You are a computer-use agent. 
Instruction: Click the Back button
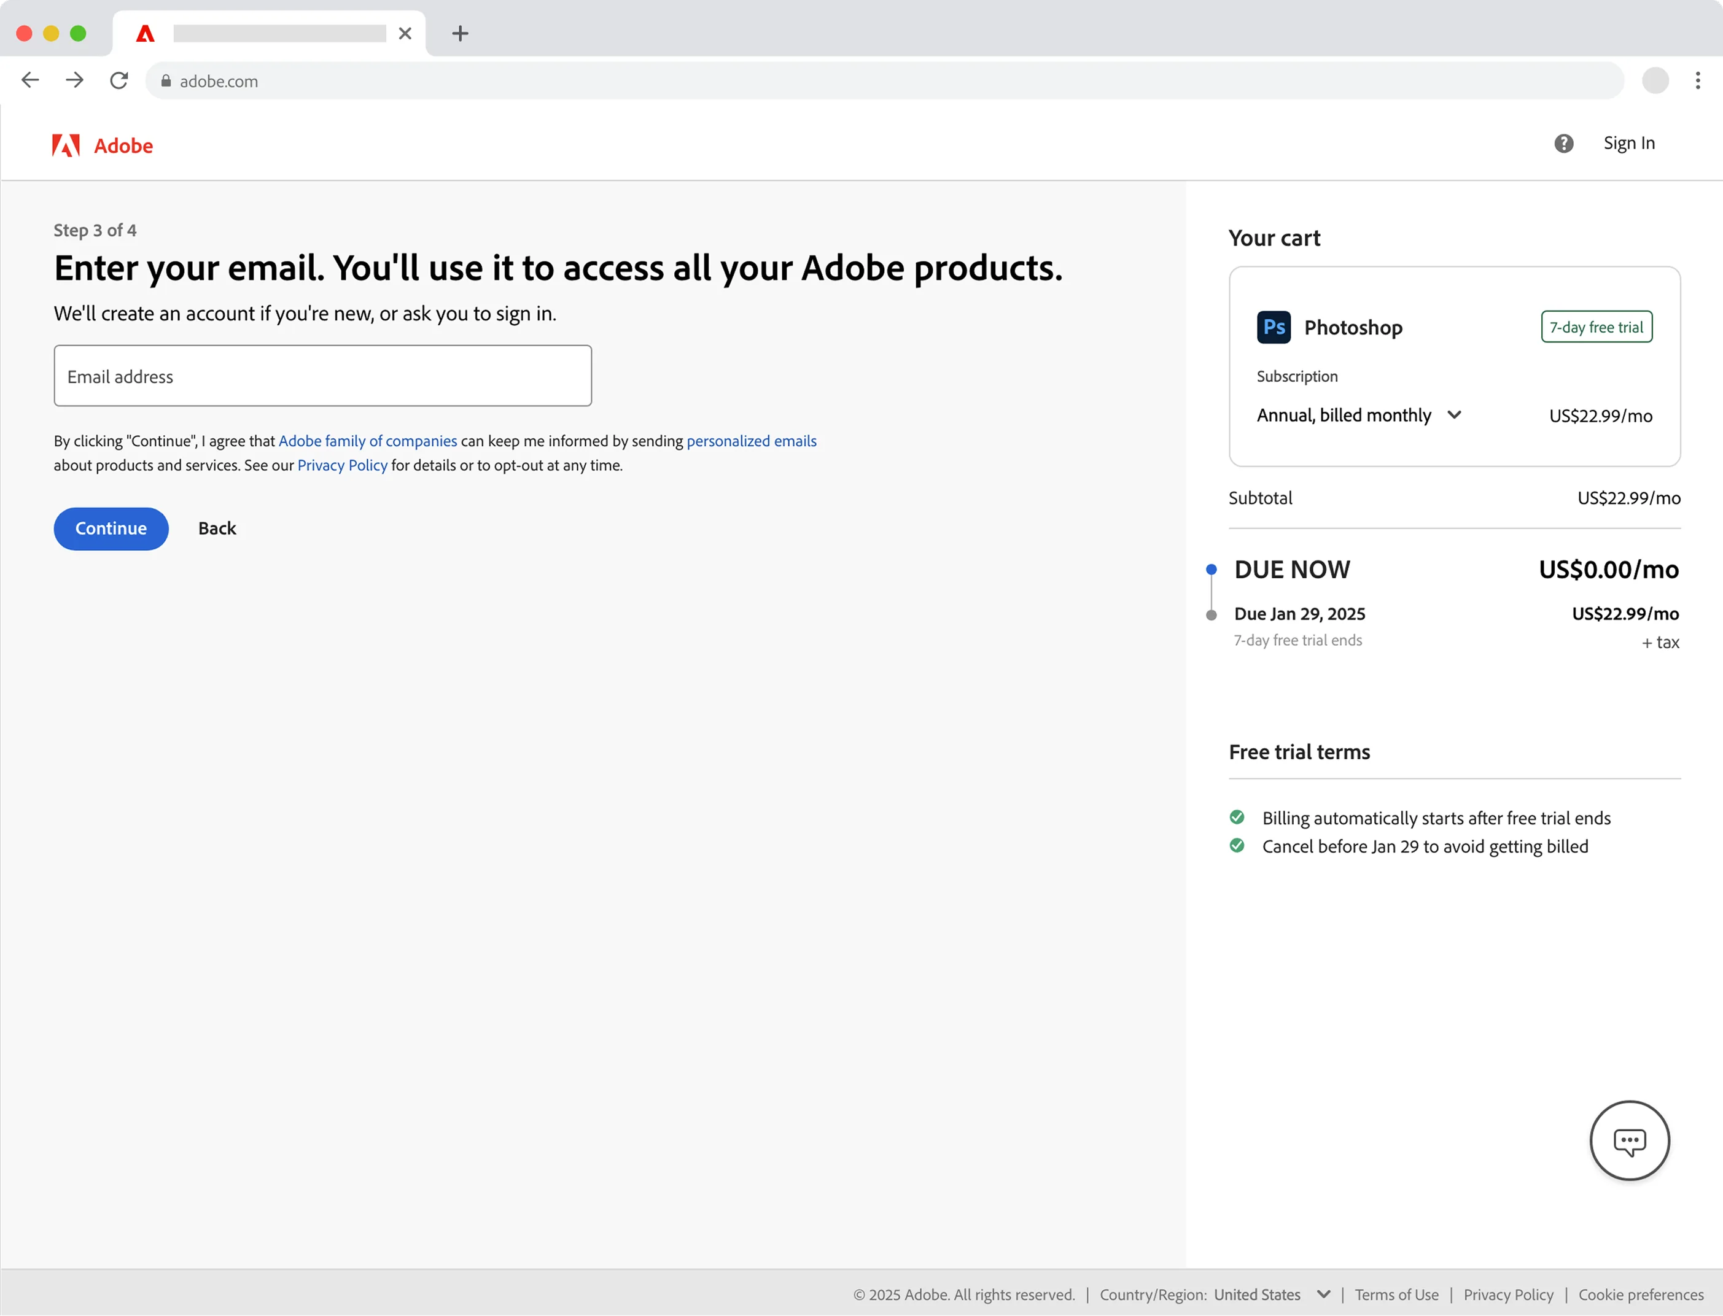217,528
